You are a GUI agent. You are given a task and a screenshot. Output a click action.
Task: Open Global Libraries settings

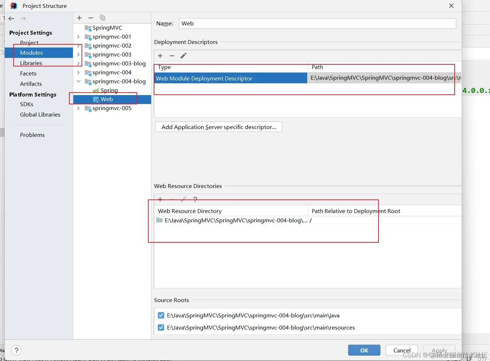pyautogui.click(x=40, y=114)
